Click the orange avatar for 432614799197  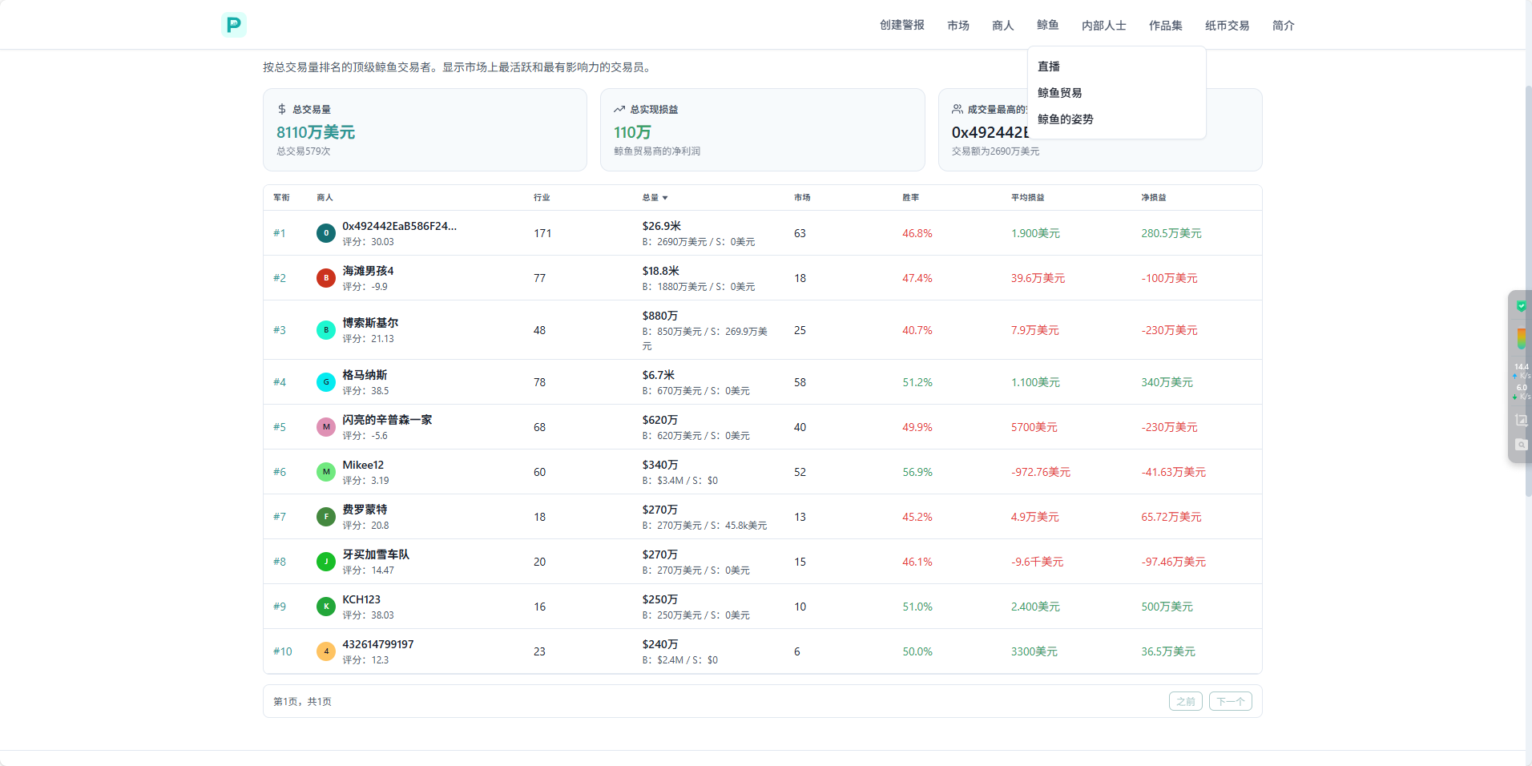326,651
